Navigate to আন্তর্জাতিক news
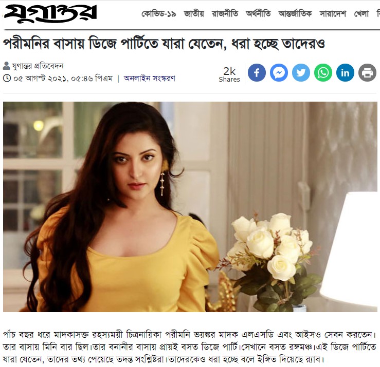The width and height of the screenshot is (380, 367). click(x=295, y=14)
